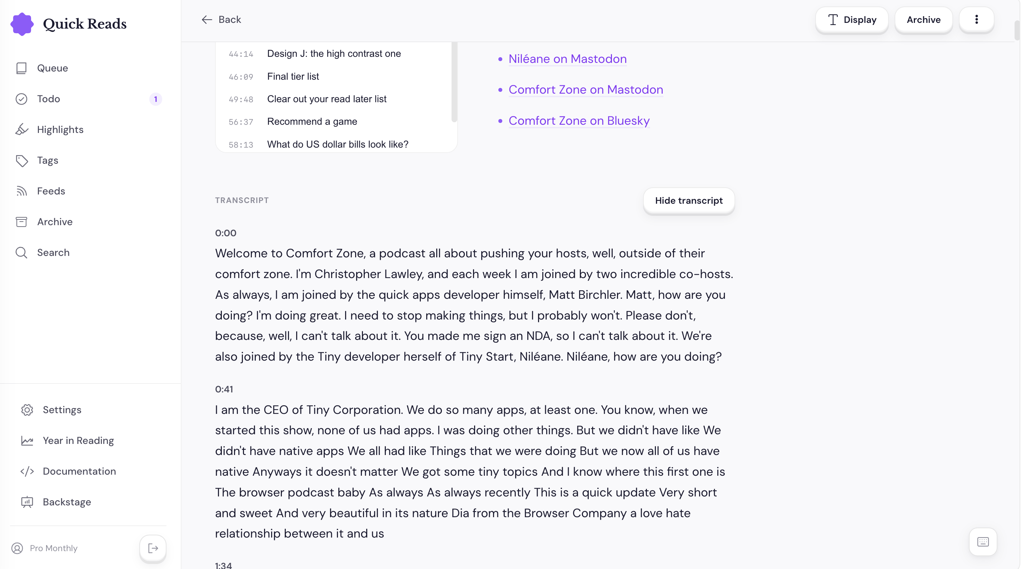Click the Settings gear icon
1021x569 pixels.
click(x=27, y=410)
